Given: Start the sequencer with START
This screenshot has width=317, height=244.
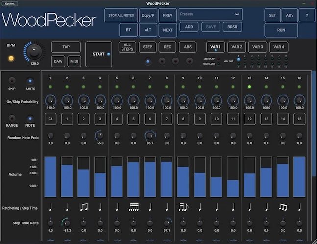Looking at the screenshot, I should (x=98, y=54).
